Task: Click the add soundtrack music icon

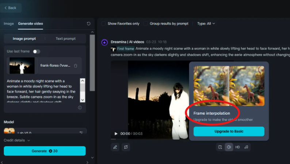Action: click(246, 147)
